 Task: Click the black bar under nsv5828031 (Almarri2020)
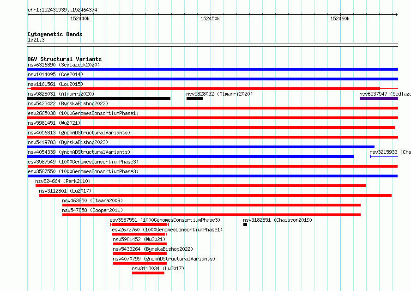pyautogui.click(x=99, y=98)
